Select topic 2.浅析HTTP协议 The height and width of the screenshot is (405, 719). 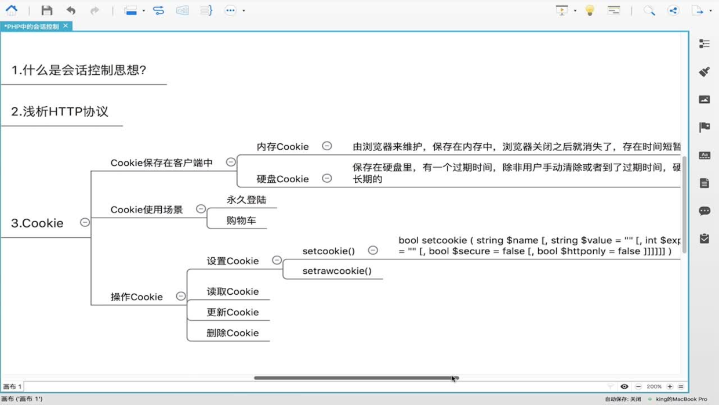[60, 111]
